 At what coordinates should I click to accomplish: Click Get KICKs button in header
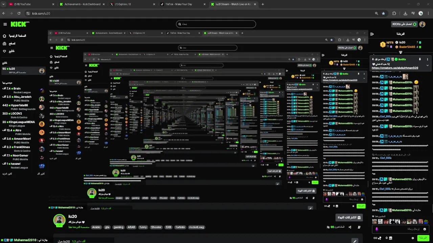click(x=404, y=24)
